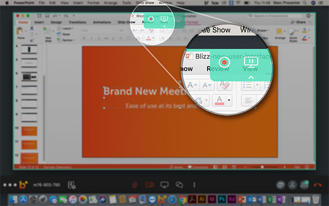Toggle Underline formatting in ribbon

[98, 38]
